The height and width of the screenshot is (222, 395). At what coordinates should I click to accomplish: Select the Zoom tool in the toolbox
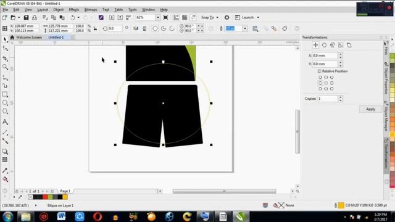click(x=5, y=67)
